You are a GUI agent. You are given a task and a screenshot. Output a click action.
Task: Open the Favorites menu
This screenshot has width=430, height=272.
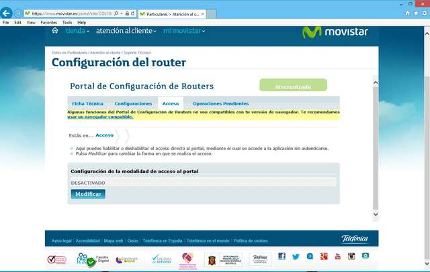pos(49,22)
